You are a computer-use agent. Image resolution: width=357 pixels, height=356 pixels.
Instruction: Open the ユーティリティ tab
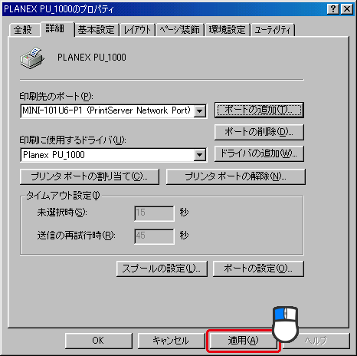(x=273, y=30)
